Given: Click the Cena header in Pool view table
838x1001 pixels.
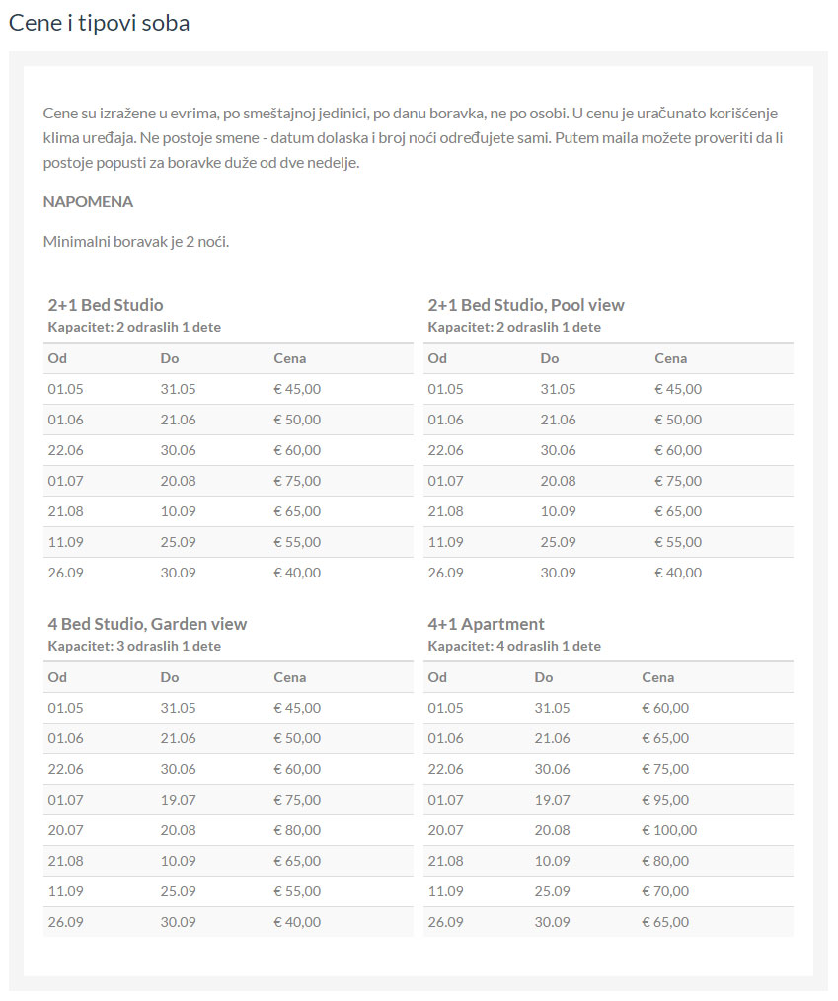Looking at the screenshot, I should click(x=670, y=358).
